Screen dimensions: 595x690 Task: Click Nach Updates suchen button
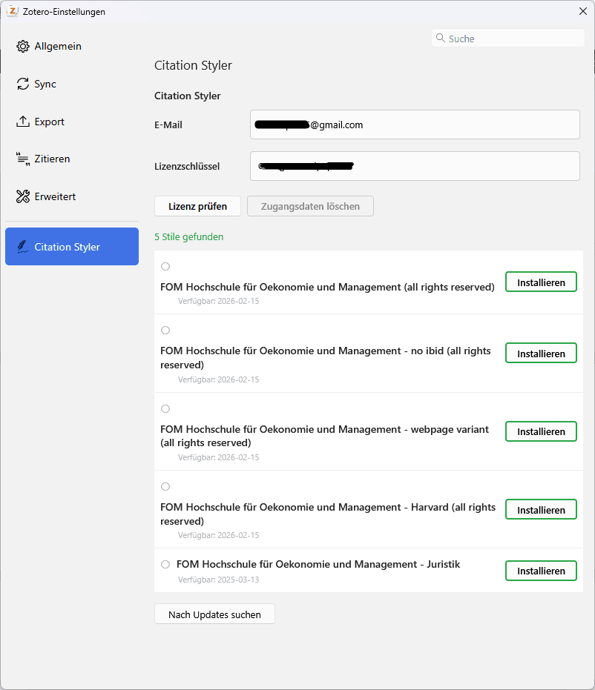[x=214, y=614]
